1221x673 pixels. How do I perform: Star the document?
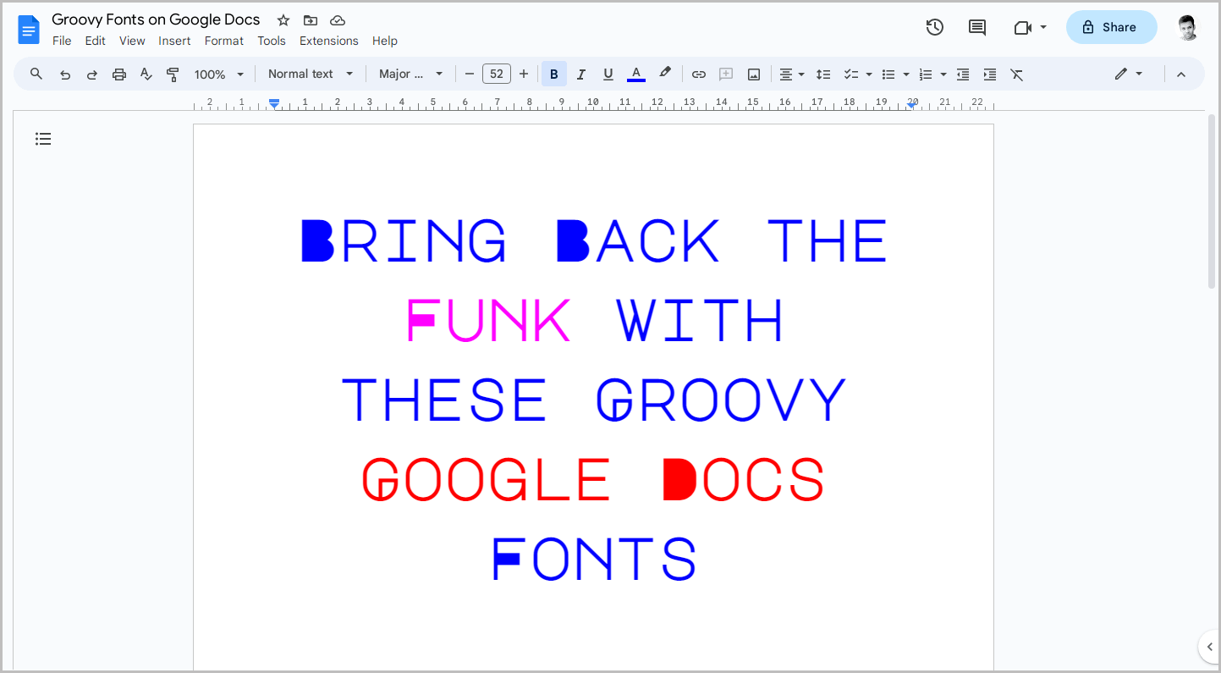283,19
